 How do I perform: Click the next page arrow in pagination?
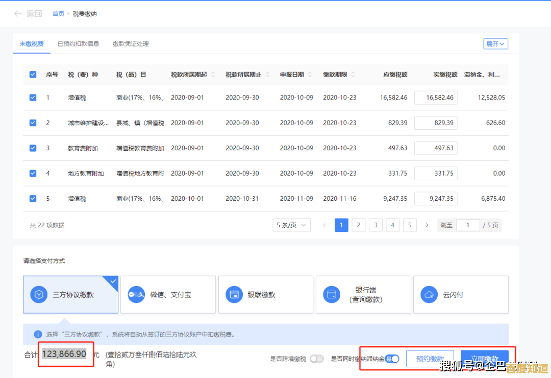(x=427, y=225)
